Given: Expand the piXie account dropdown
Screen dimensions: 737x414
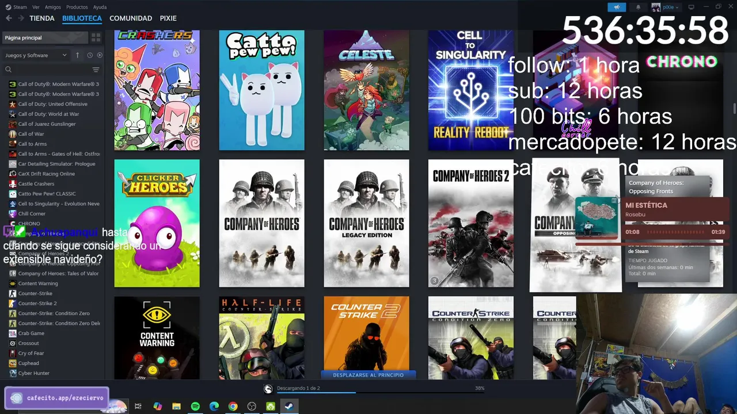Looking at the screenshot, I should (666, 7).
